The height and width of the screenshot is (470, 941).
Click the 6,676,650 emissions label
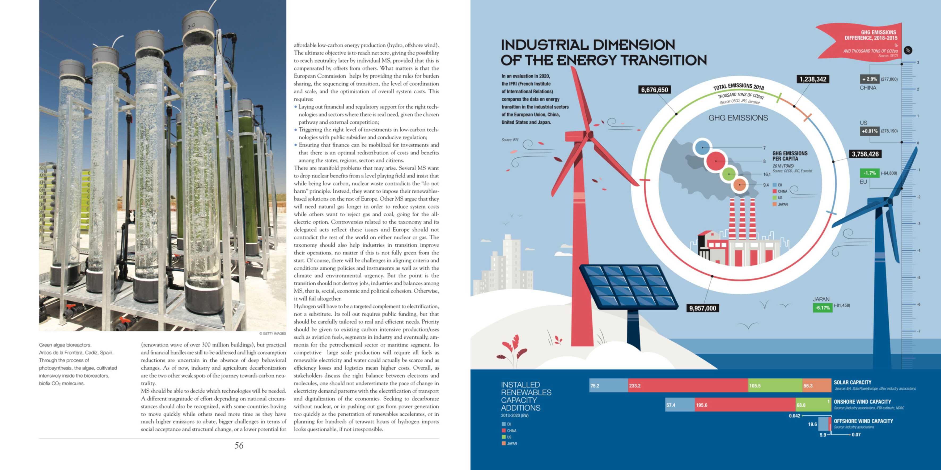pyautogui.click(x=655, y=90)
